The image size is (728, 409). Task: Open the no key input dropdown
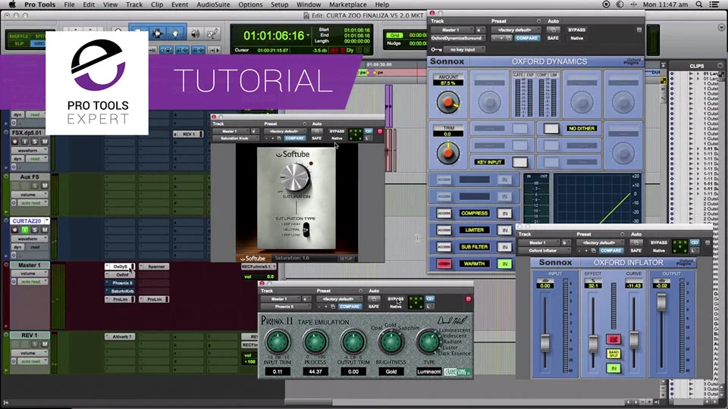(464, 50)
